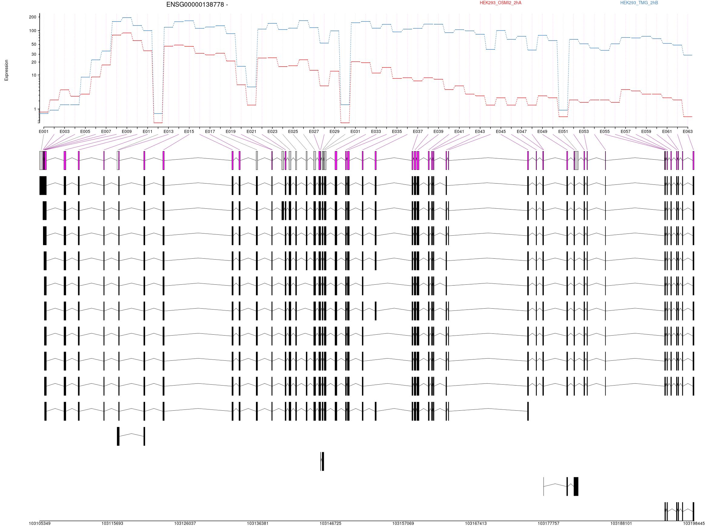Click exon label E043

tap(480, 131)
